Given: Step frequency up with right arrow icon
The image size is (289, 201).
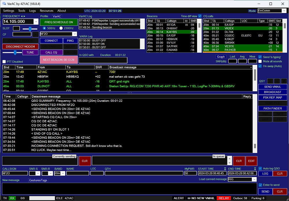Looking at the screenshot, I should pyautogui.click(x=24, y=16).
